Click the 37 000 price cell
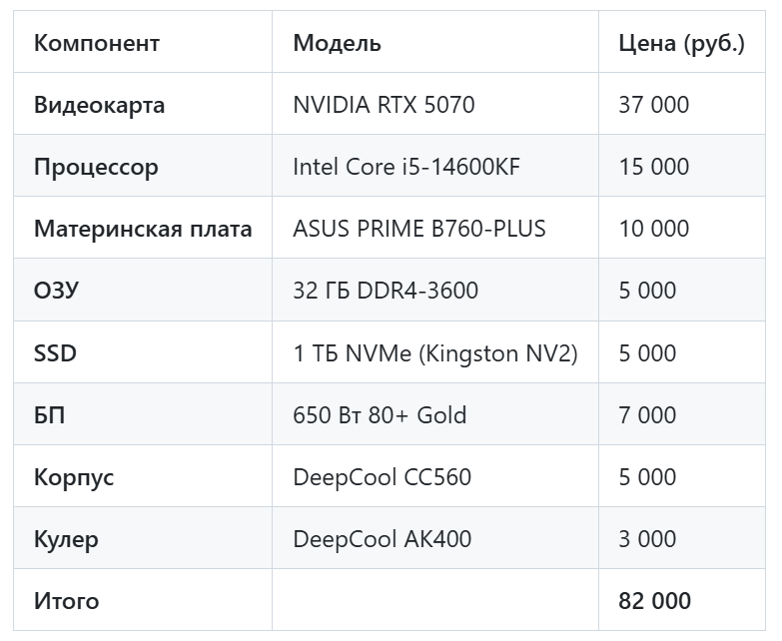Image resolution: width=782 pixels, height=641 pixels. (x=653, y=105)
